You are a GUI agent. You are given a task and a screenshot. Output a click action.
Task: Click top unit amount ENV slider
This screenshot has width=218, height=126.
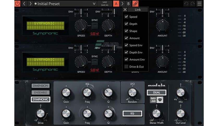click(162, 12)
